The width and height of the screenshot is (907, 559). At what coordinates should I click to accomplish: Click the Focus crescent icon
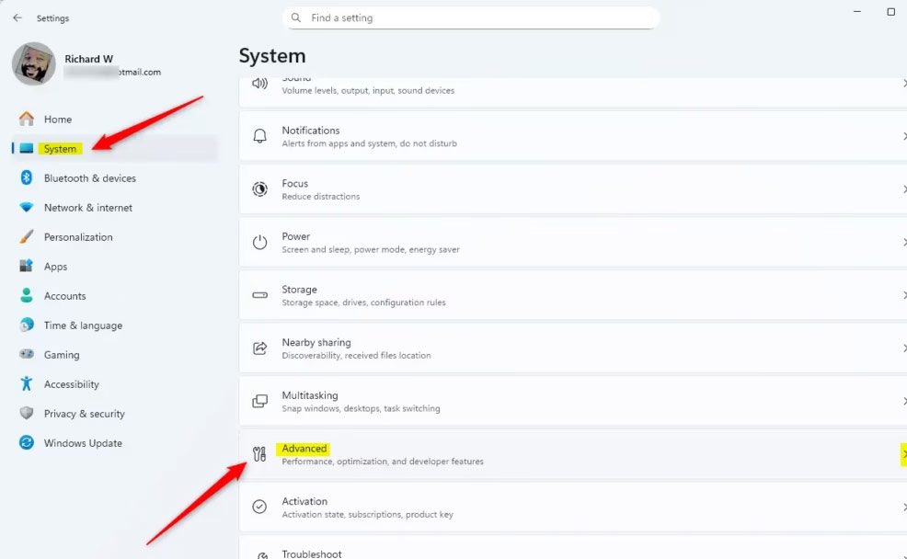coord(258,189)
